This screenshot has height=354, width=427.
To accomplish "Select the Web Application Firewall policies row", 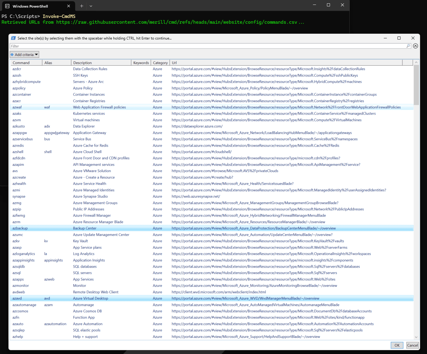I will 212,107.
